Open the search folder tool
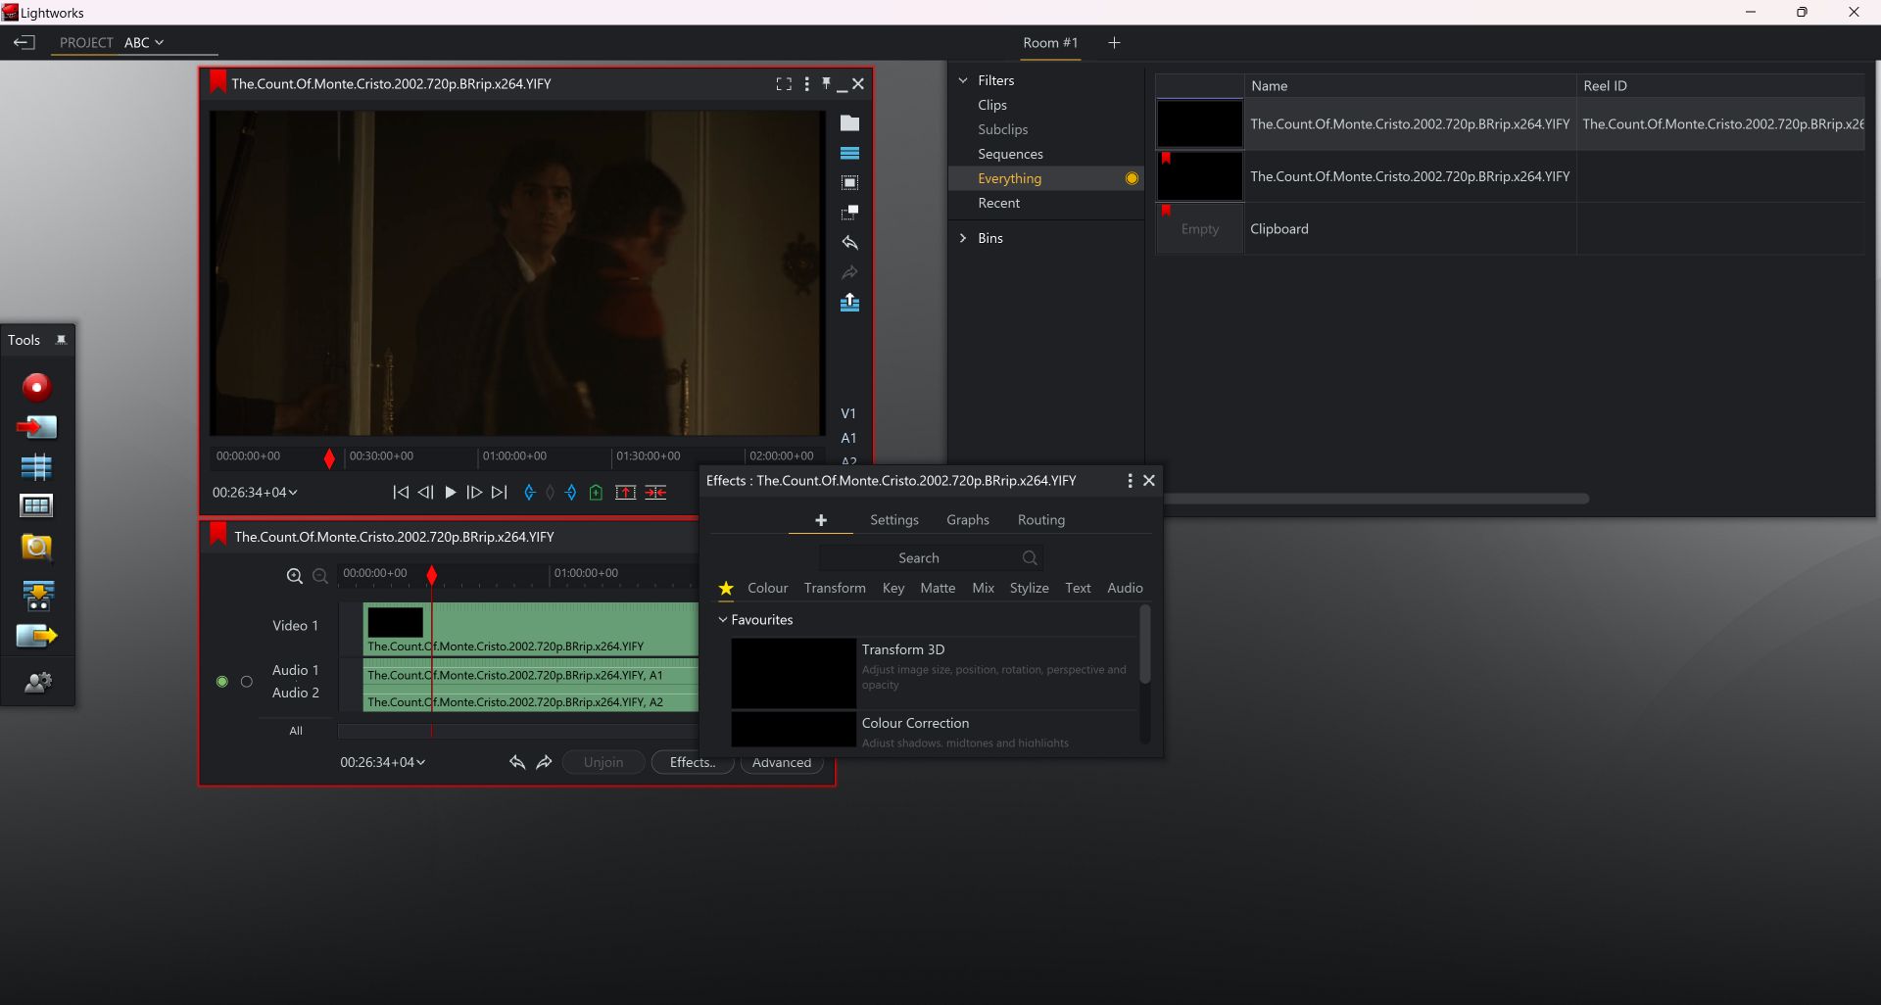Image resolution: width=1881 pixels, height=1005 pixels. point(36,548)
